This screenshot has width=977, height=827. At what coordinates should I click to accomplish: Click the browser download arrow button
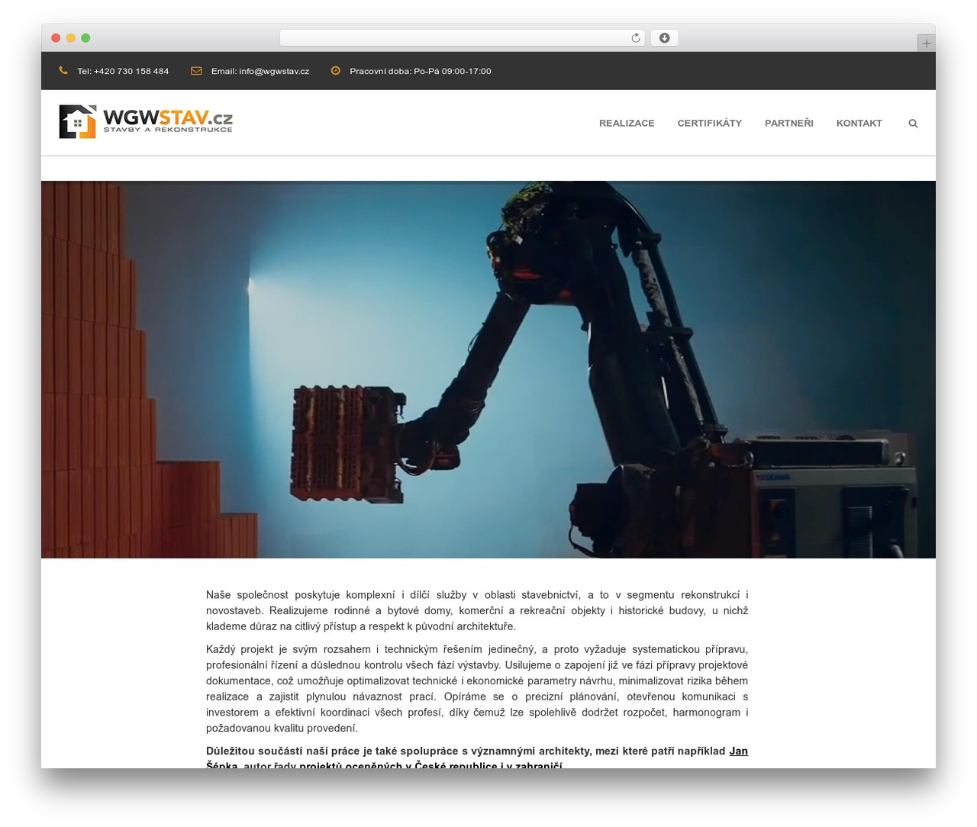coord(664,38)
